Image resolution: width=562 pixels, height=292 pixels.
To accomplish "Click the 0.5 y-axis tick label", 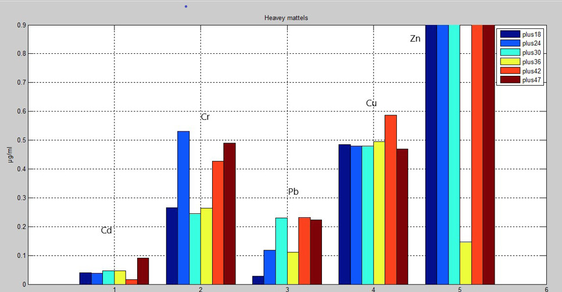I will pos(21,140).
